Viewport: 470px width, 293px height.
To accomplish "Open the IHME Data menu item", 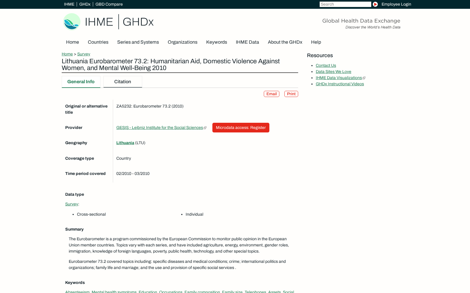I will pyautogui.click(x=247, y=42).
